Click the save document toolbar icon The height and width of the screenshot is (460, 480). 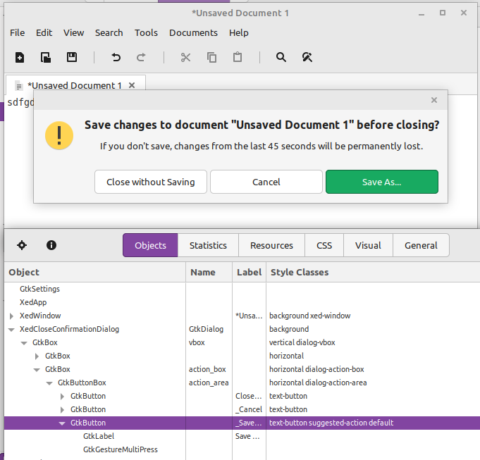[x=71, y=58]
